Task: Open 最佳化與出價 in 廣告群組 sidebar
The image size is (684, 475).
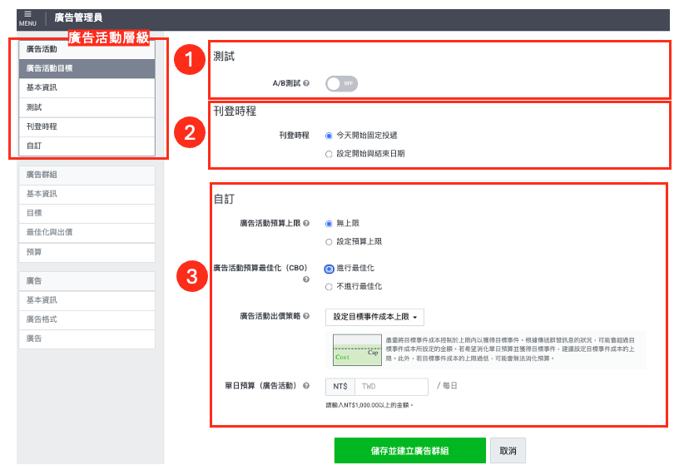Action: [x=87, y=232]
